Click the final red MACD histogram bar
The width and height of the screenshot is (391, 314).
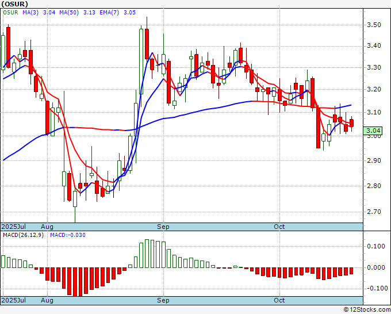click(351, 271)
